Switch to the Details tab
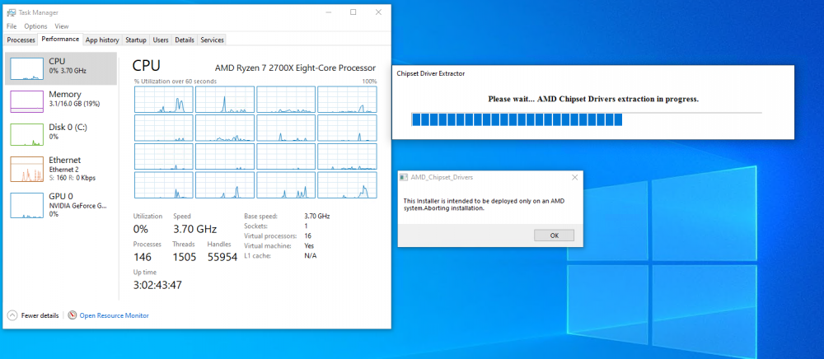824x359 pixels. click(185, 40)
